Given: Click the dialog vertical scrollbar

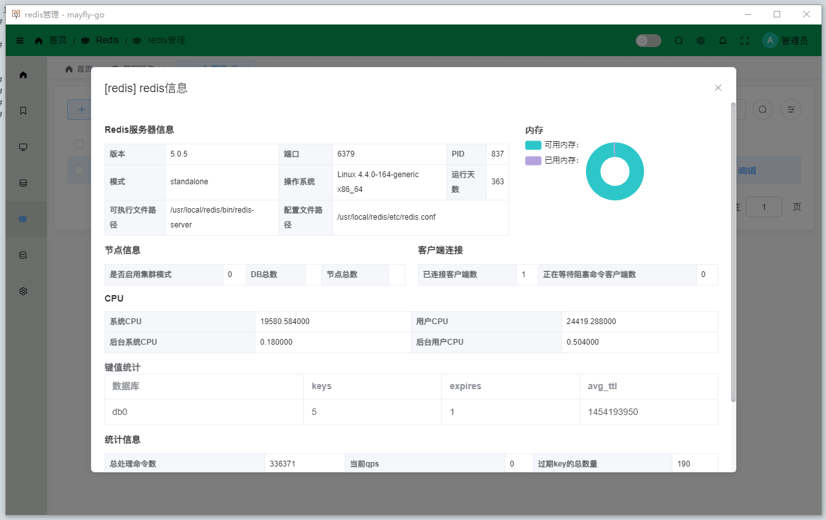Looking at the screenshot, I should [x=733, y=251].
